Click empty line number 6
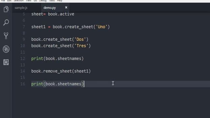The height and width of the screenshot is (118, 210). tap(24, 20)
